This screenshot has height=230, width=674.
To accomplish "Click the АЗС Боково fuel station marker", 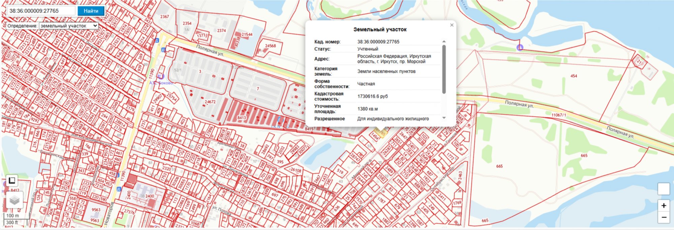I will (x=161, y=77).
